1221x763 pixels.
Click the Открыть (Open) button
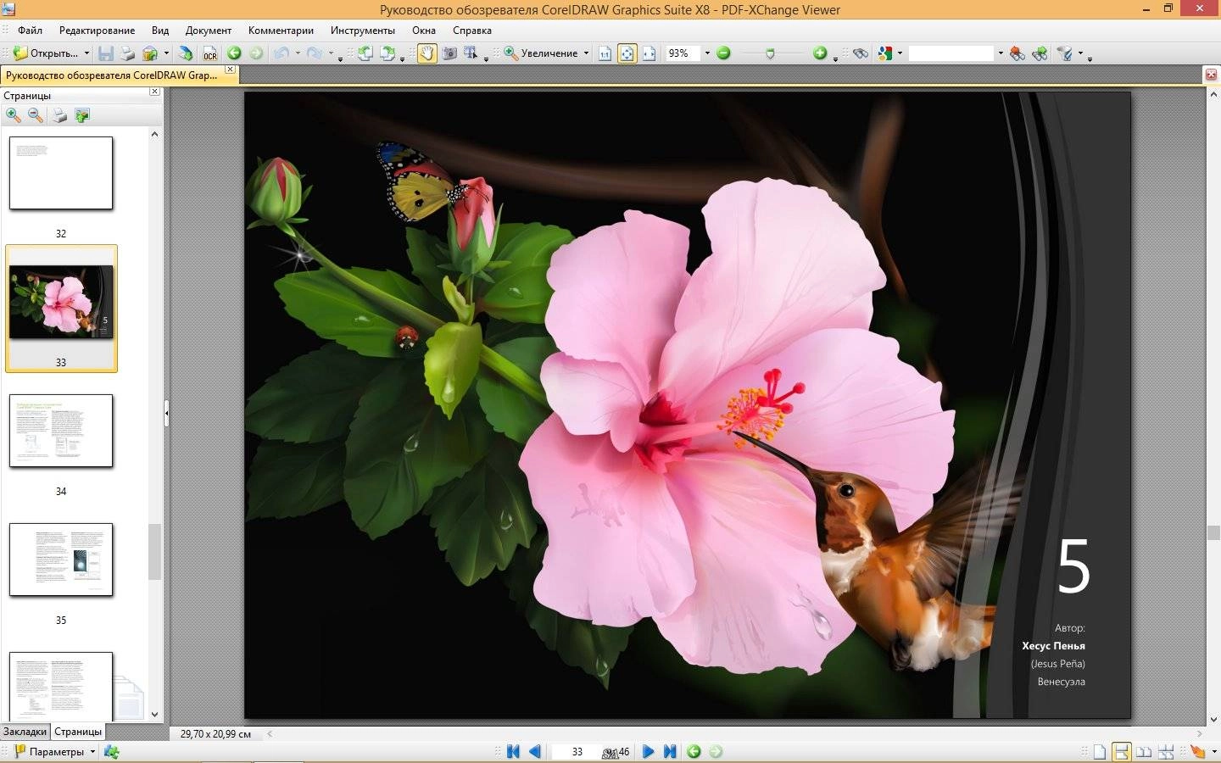(46, 53)
